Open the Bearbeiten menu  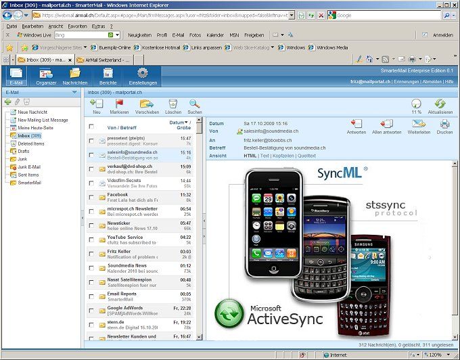tap(32, 26)
